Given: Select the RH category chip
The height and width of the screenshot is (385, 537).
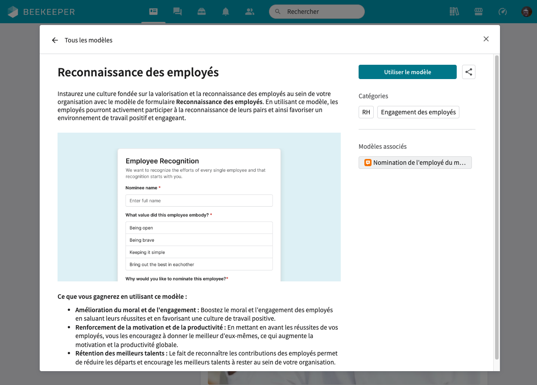Looking at the screenshot, I should pyautogui.click(x=366, y=112).
